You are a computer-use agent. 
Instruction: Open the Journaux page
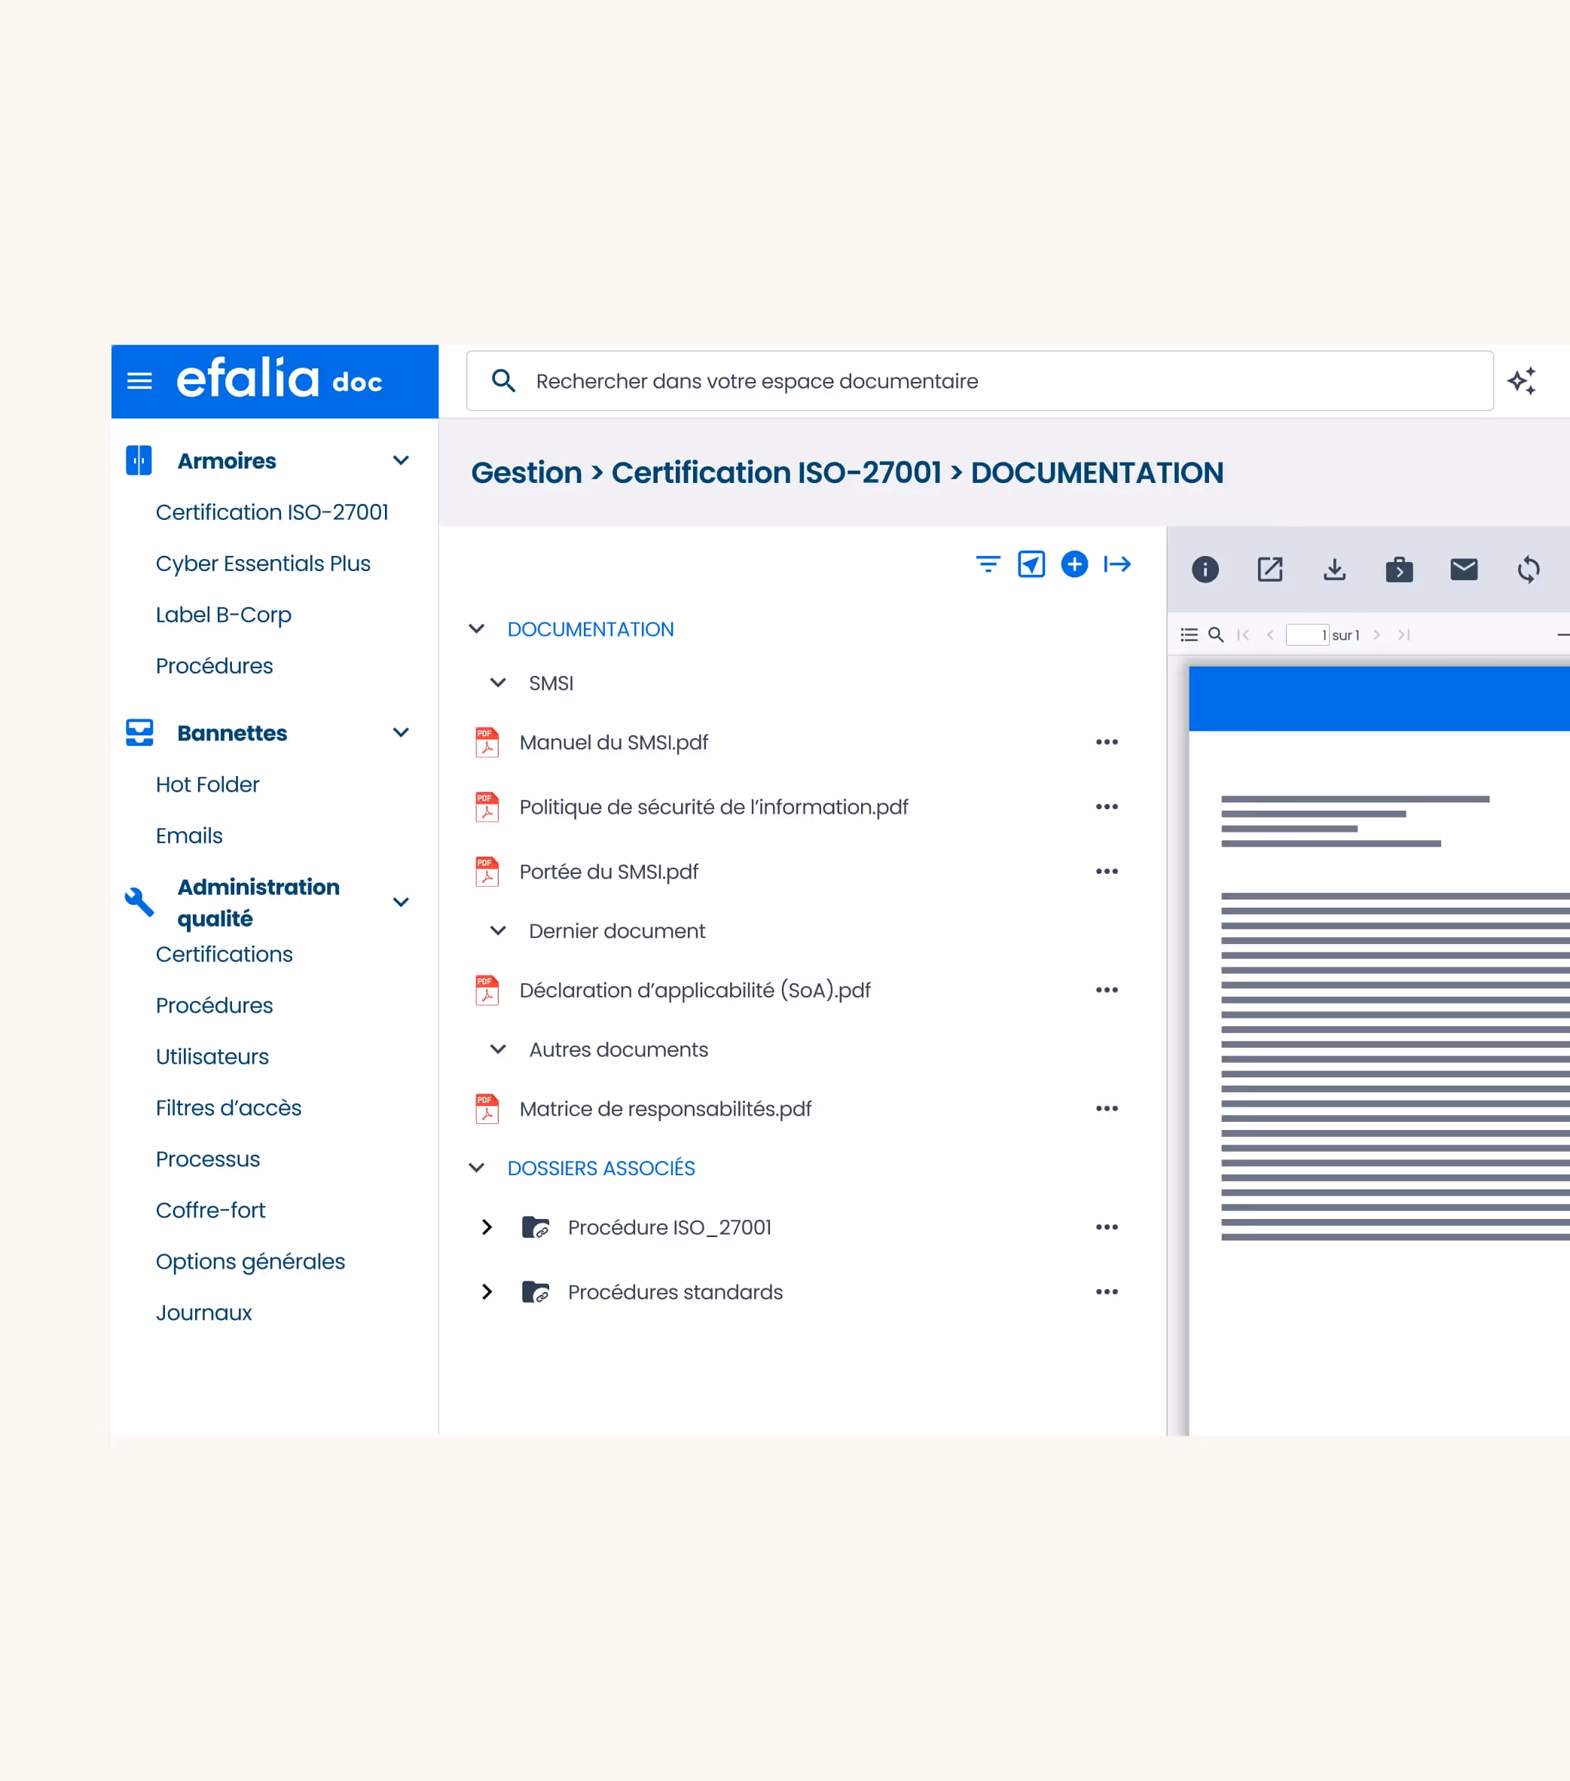pos(204,1313)
